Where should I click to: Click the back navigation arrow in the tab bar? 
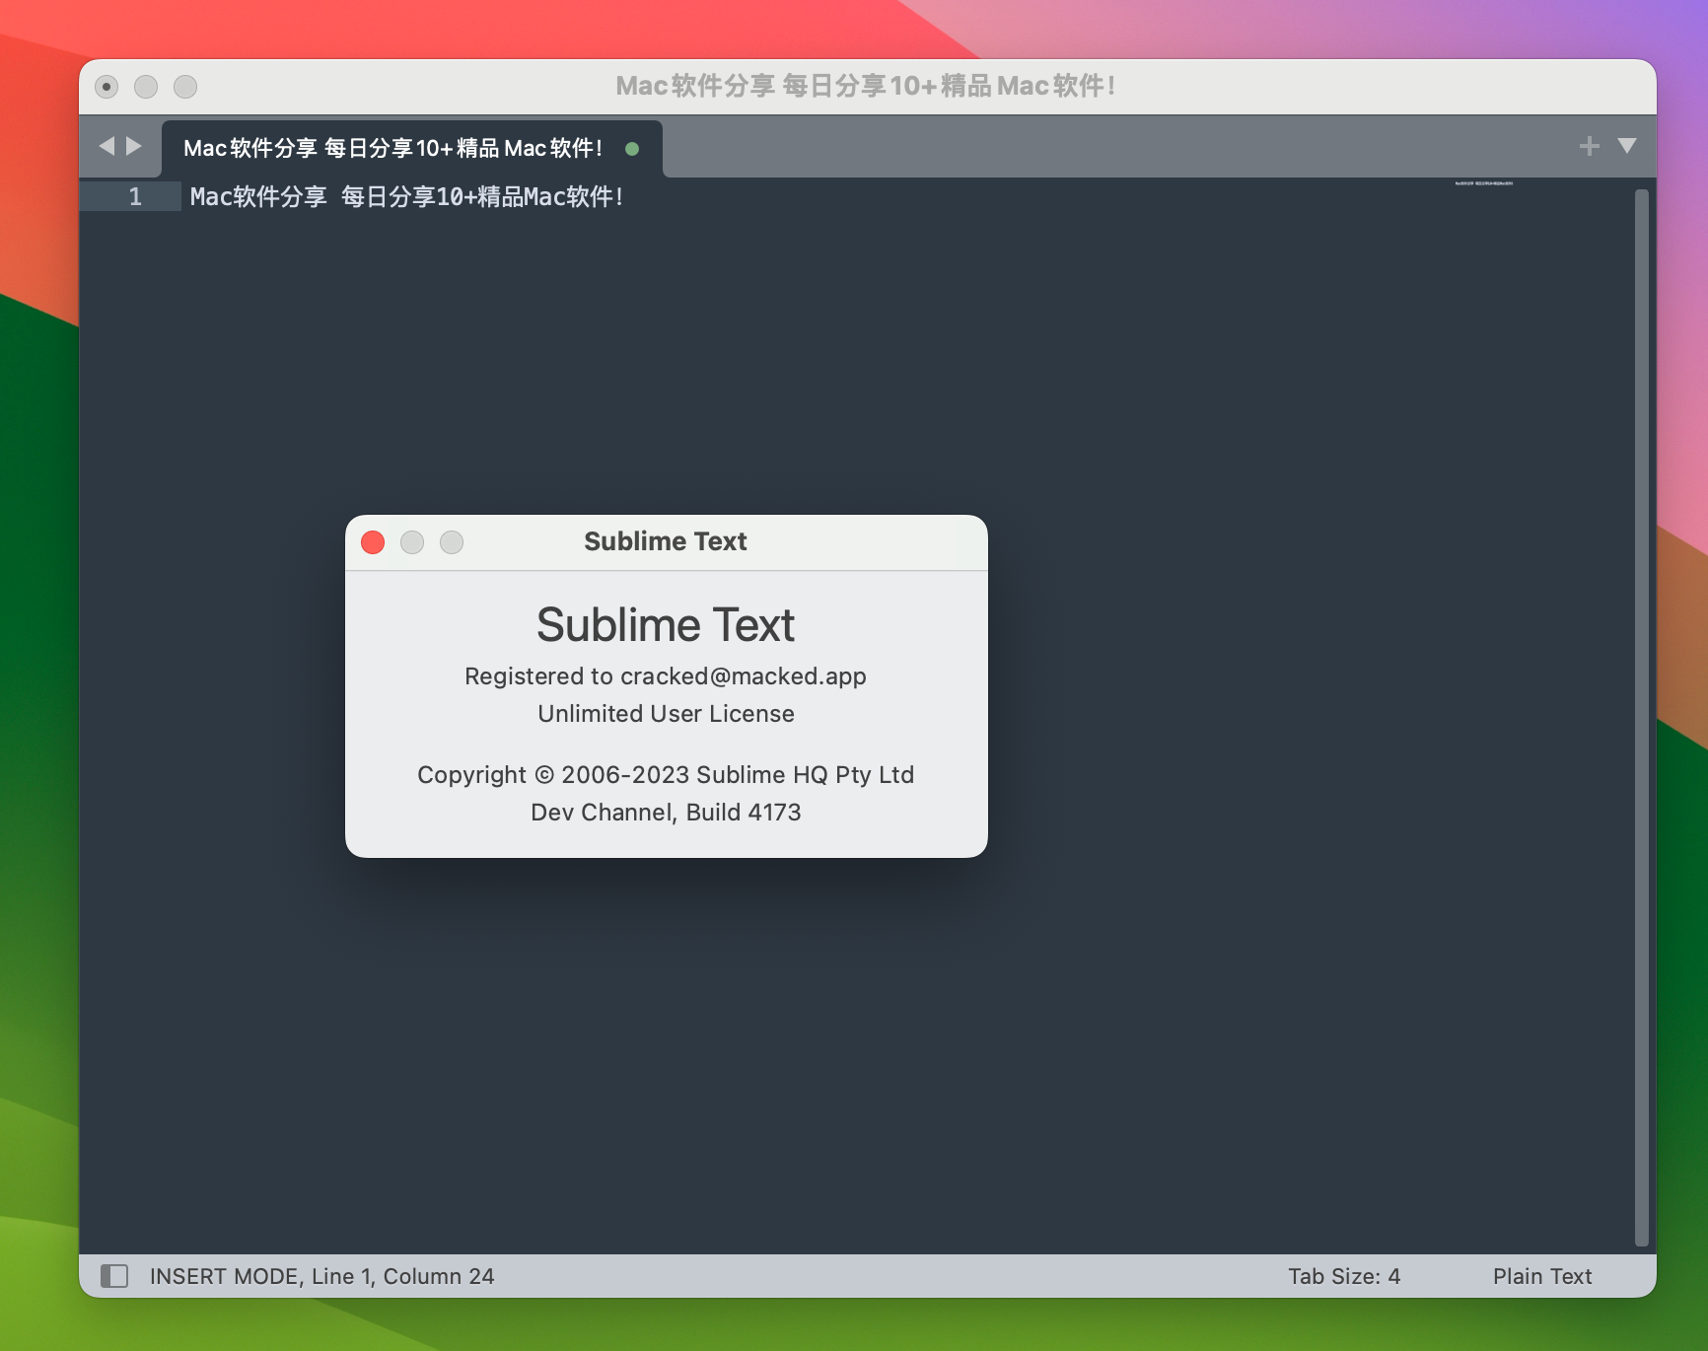click(107, 145)
